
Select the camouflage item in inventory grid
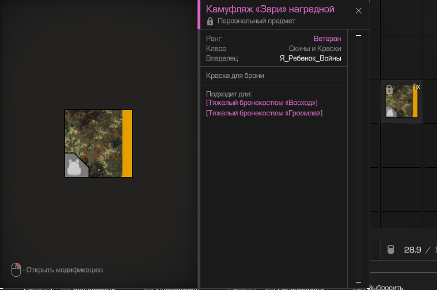click(x=401, y=101)
